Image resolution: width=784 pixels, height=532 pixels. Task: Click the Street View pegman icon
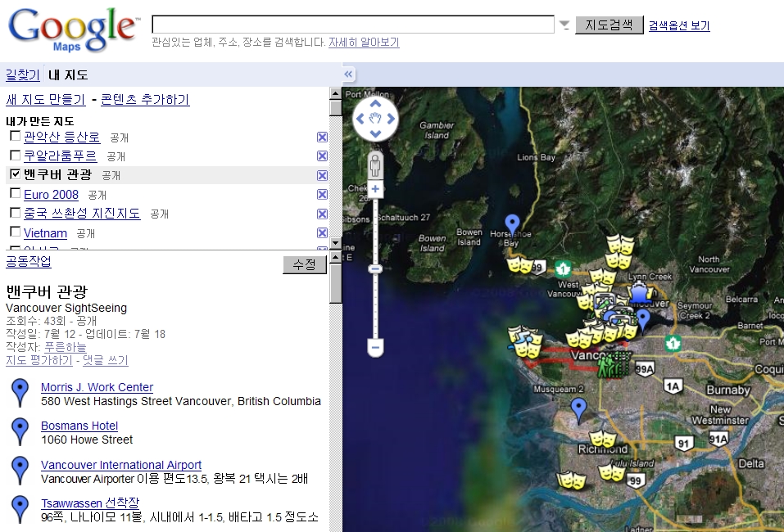[375, 165]
